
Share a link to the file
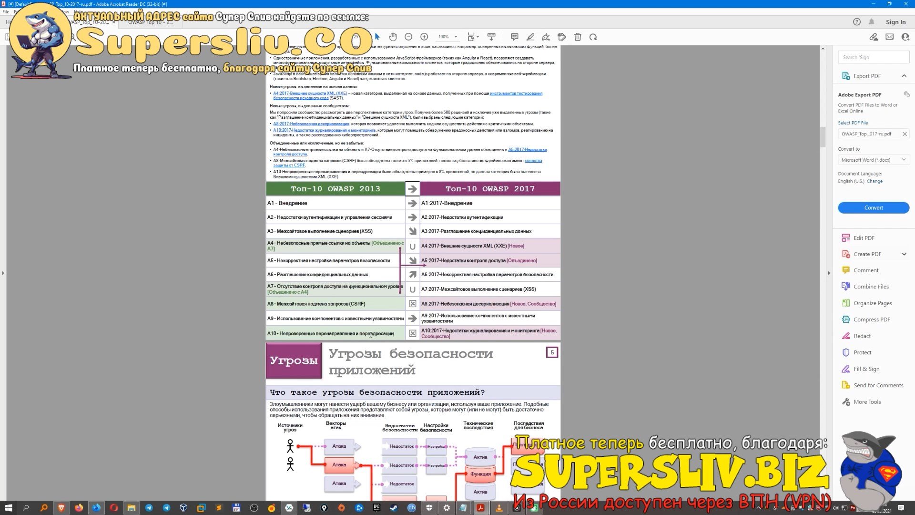874,37
